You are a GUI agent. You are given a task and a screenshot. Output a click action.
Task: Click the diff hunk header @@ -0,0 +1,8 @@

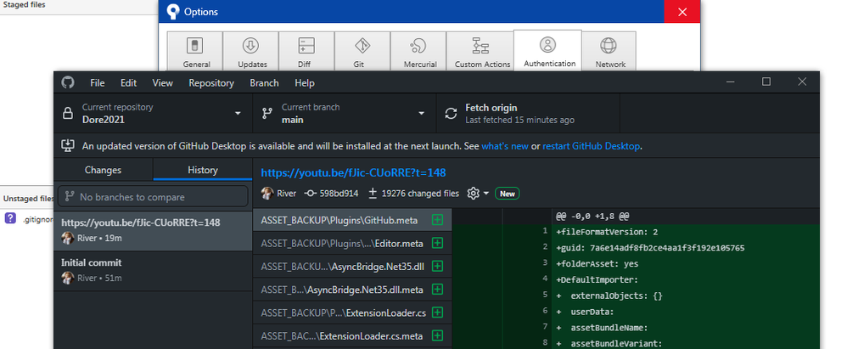point(592,216)
